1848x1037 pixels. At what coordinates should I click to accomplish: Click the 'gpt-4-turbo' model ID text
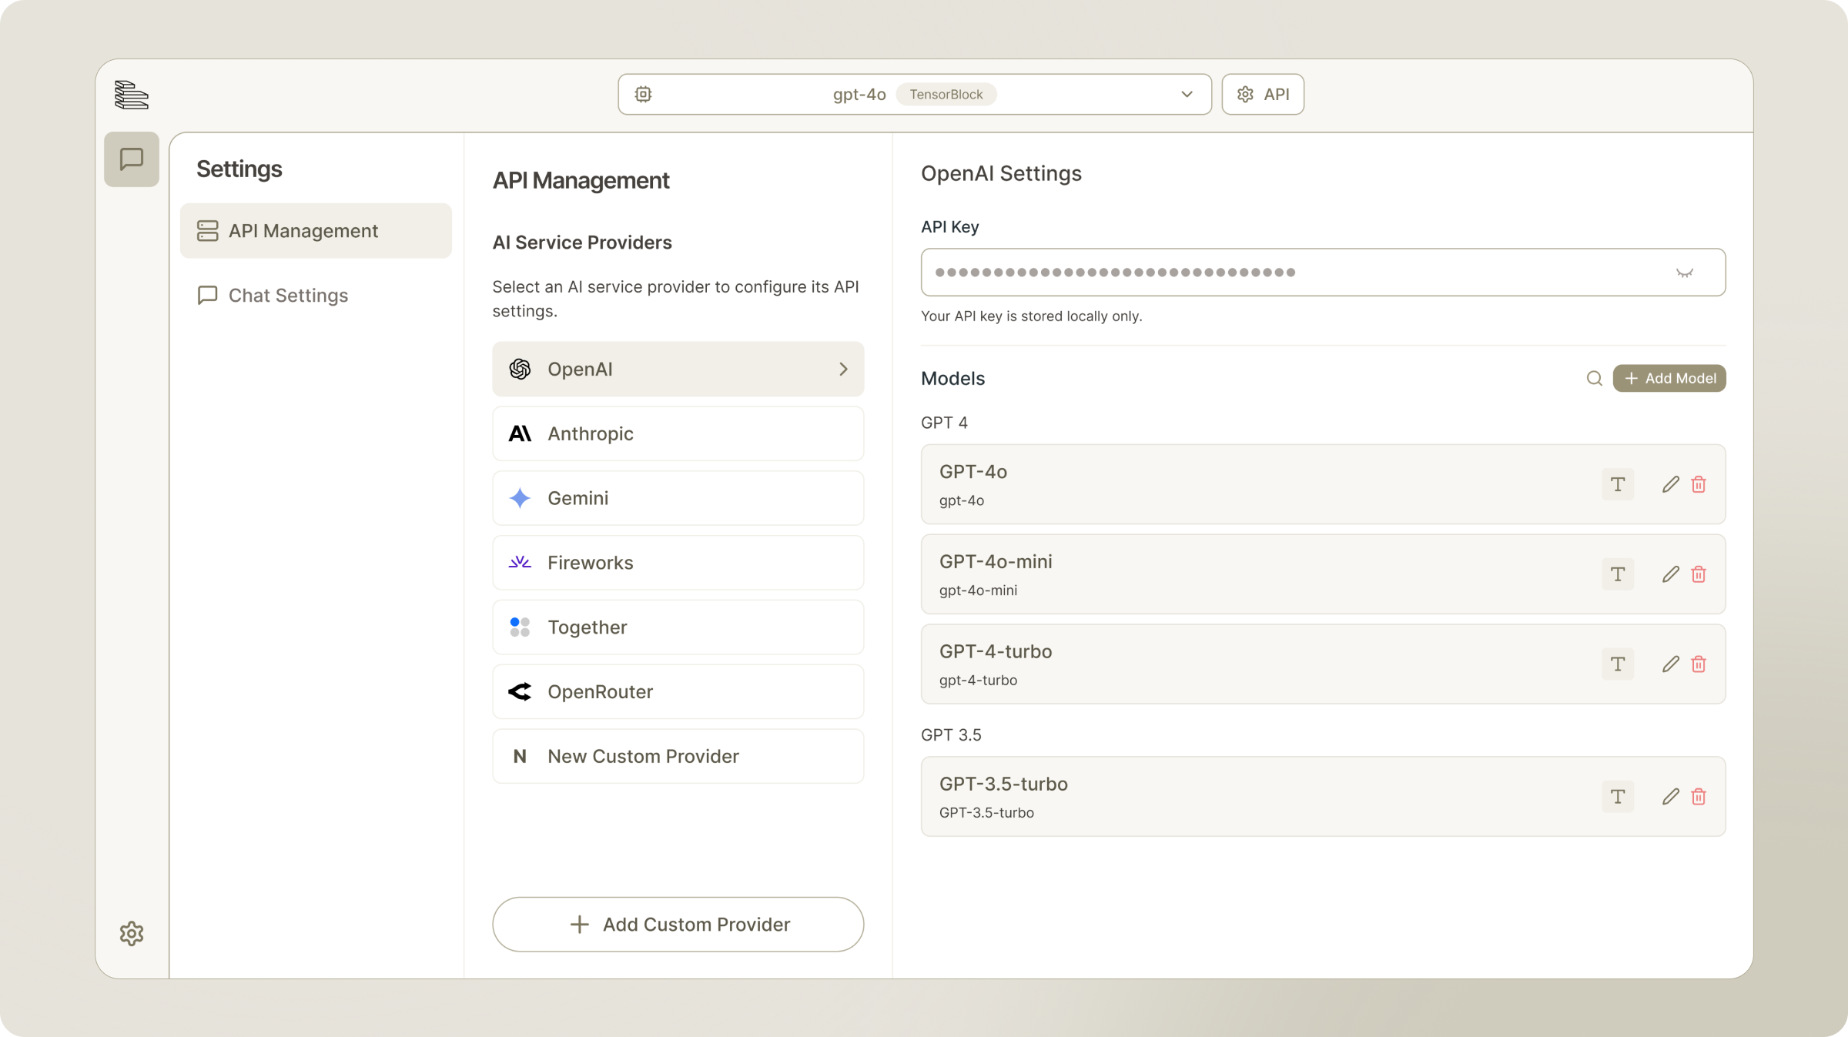click(x=978, y=681)
